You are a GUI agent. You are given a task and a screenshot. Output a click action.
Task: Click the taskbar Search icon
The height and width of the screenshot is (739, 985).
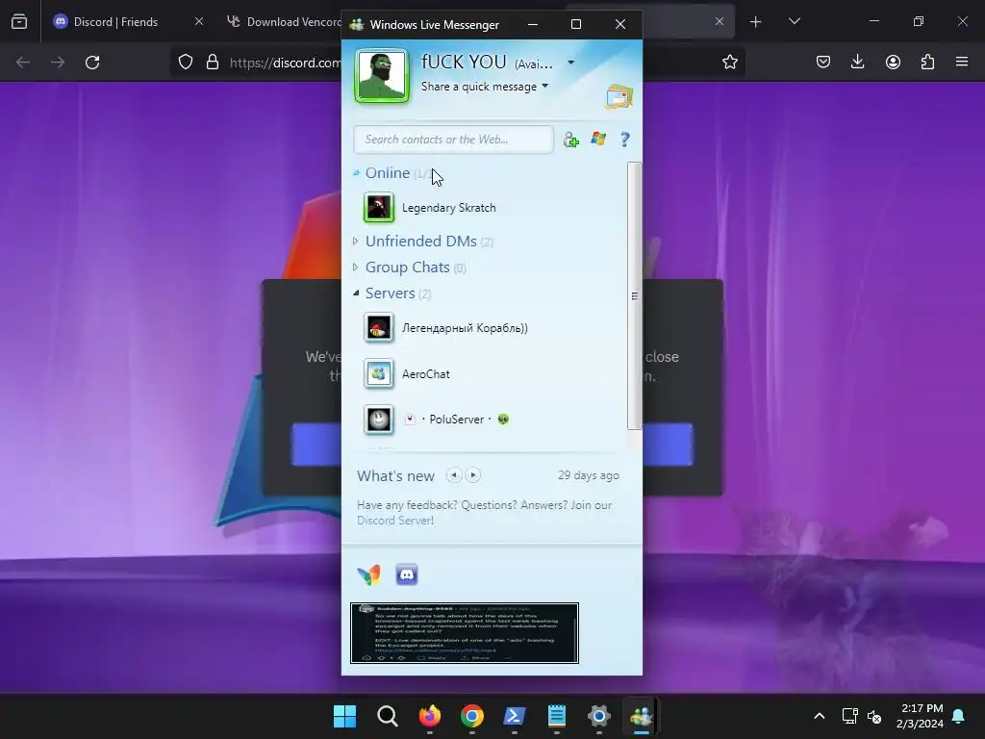pos(388,716)
